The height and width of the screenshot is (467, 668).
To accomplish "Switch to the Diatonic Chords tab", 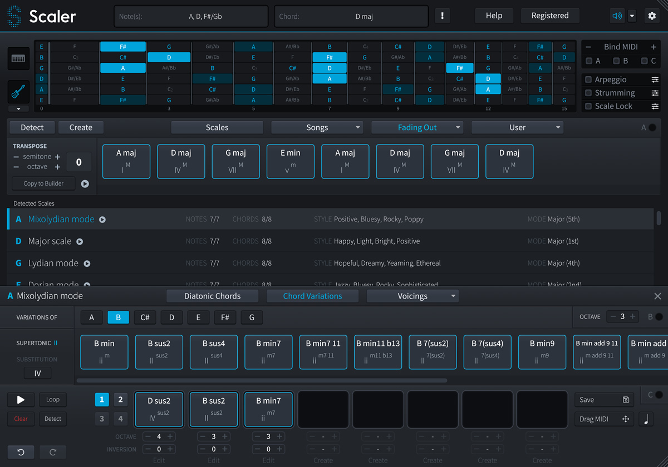I will (x=212, y=296).
